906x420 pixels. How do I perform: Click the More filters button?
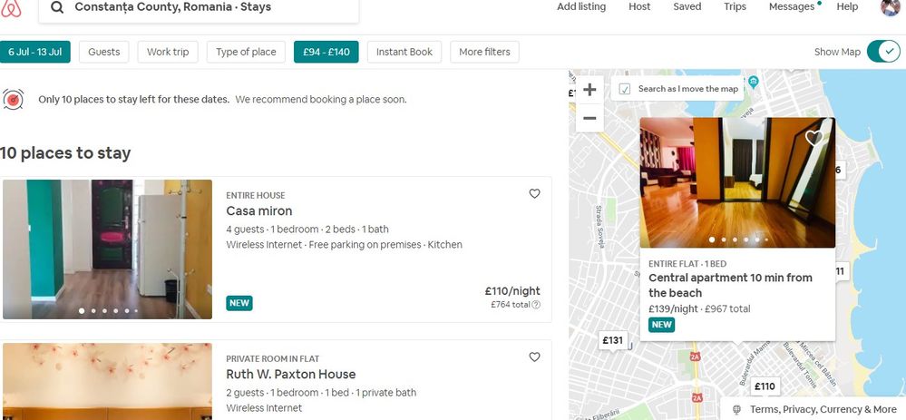(484, 52)
